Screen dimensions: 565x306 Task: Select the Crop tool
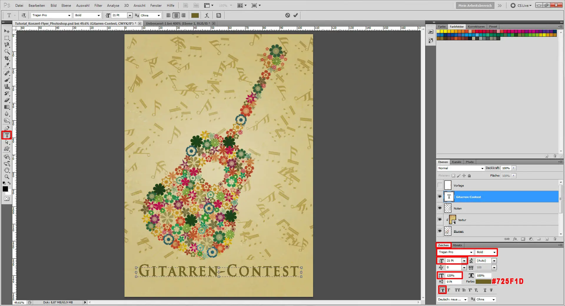click(x=7, y=59)
